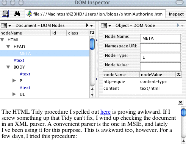The image size is (186, 144).
Task: Click the Node Name field containing META
Action: click(x=160, y=38)
